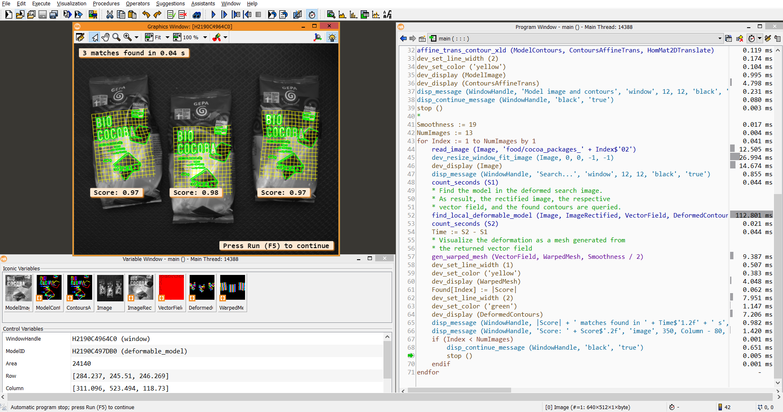Viewport: 783px width, 412px height.
Task: Select the magnifier zoom tool in Graphics Window
Action: tap(117, 37)
